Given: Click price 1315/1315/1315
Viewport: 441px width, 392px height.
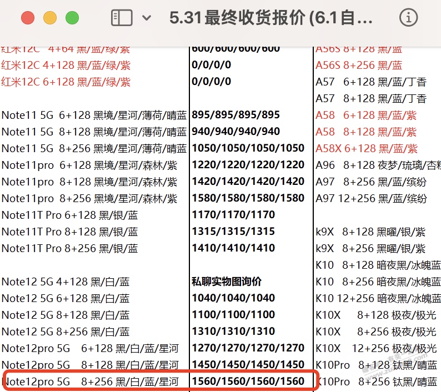Looking at the screenshot, I should click(233, 231).
